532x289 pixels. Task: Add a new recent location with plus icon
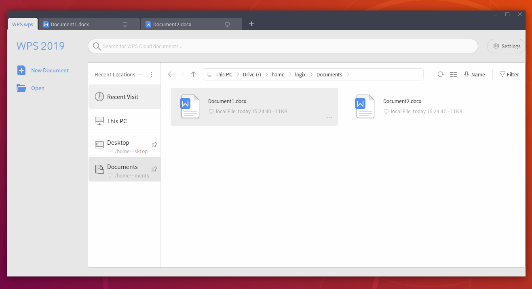[140, 74]
